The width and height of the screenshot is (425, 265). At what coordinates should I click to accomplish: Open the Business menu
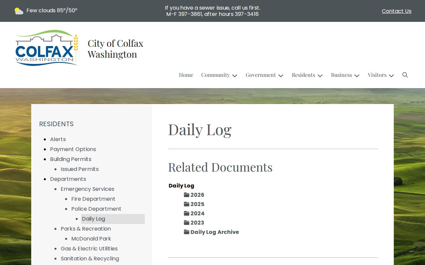tap(341, 75)
